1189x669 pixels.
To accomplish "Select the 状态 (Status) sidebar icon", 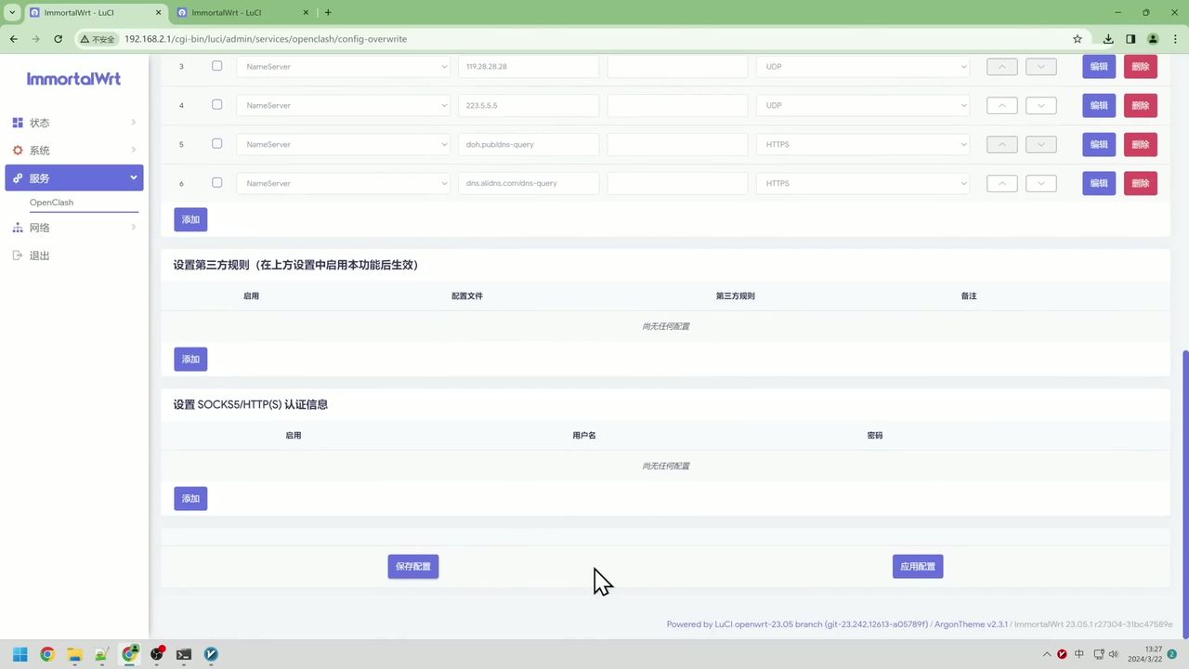I will (18, 122).
